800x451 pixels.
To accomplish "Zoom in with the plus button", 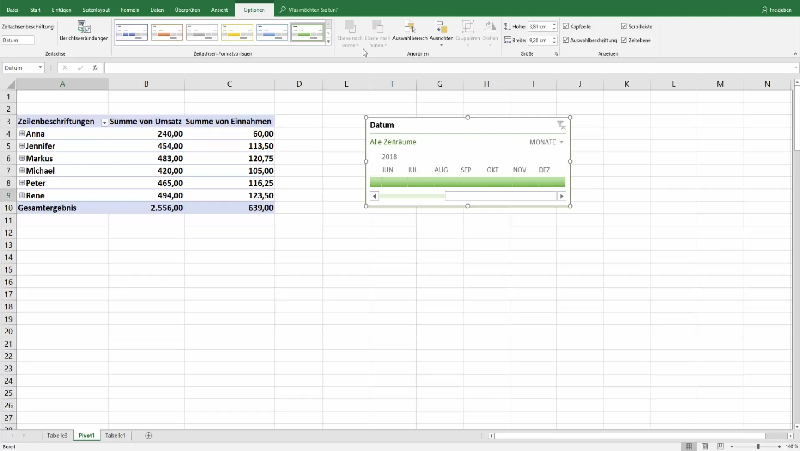I will [x=779, y=446].
